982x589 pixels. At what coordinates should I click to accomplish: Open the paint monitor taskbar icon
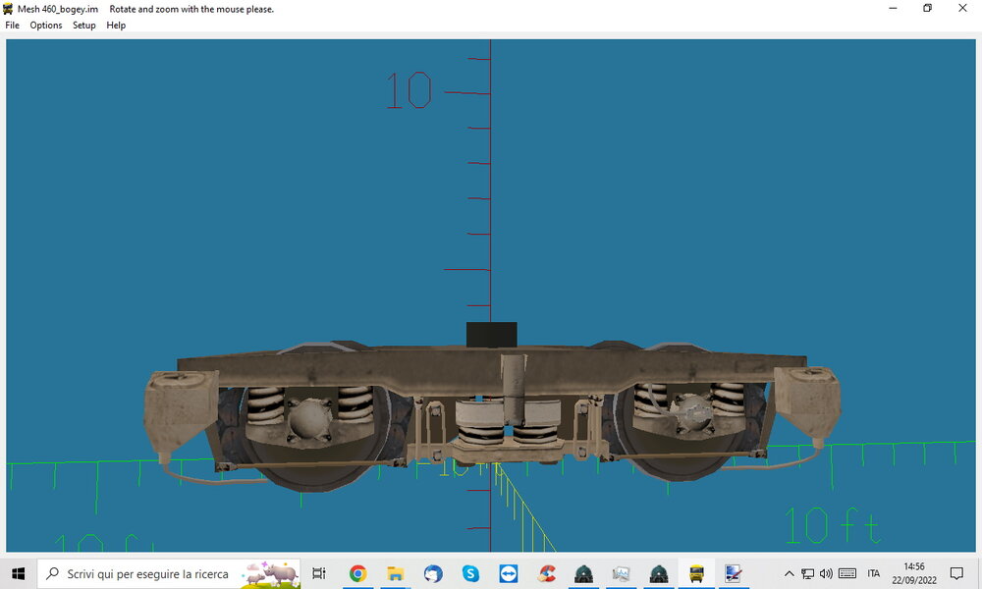pos(734,573)
